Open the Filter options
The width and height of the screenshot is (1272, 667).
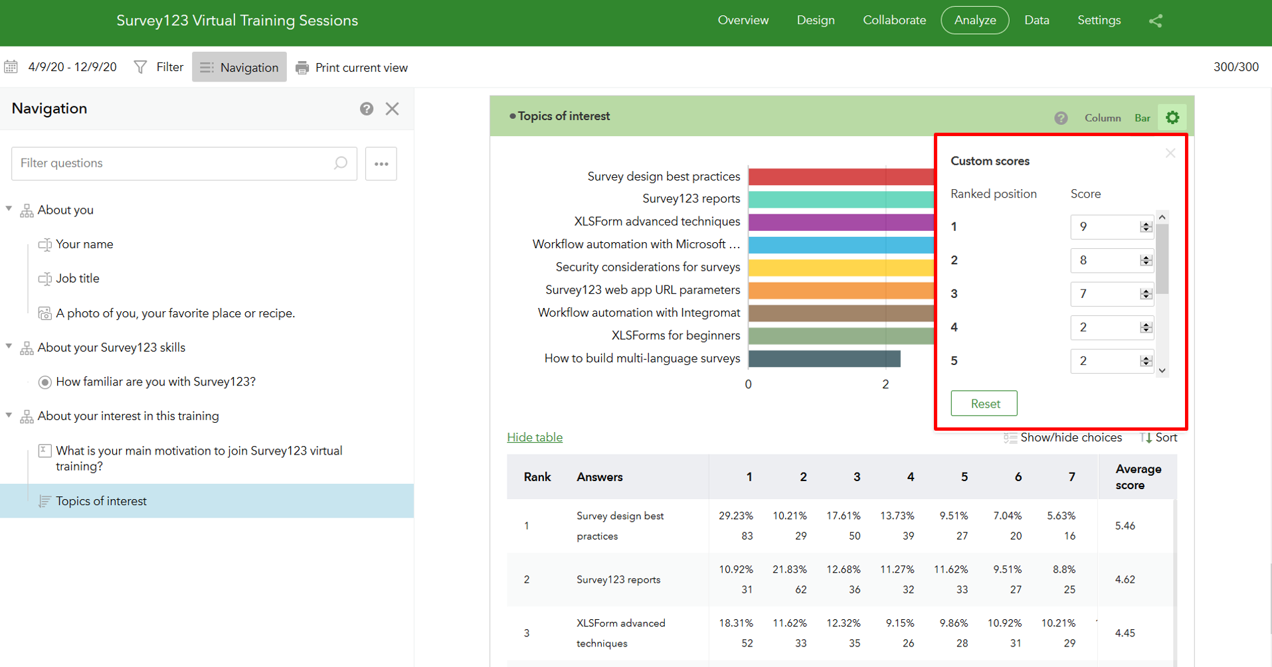(158, 66)
